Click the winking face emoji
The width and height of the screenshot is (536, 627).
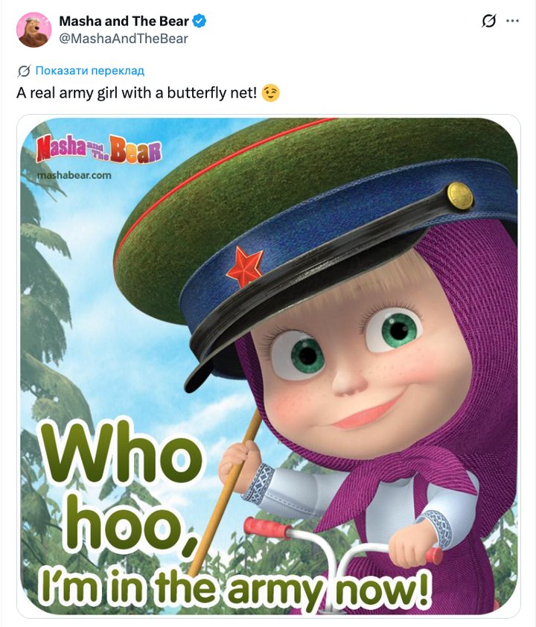(x=270, y=93)
